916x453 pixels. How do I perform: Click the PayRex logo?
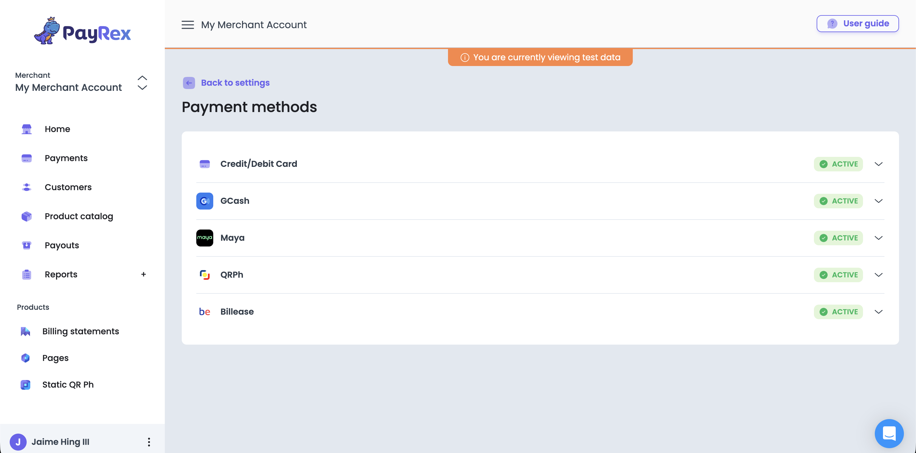coord(82,31)
